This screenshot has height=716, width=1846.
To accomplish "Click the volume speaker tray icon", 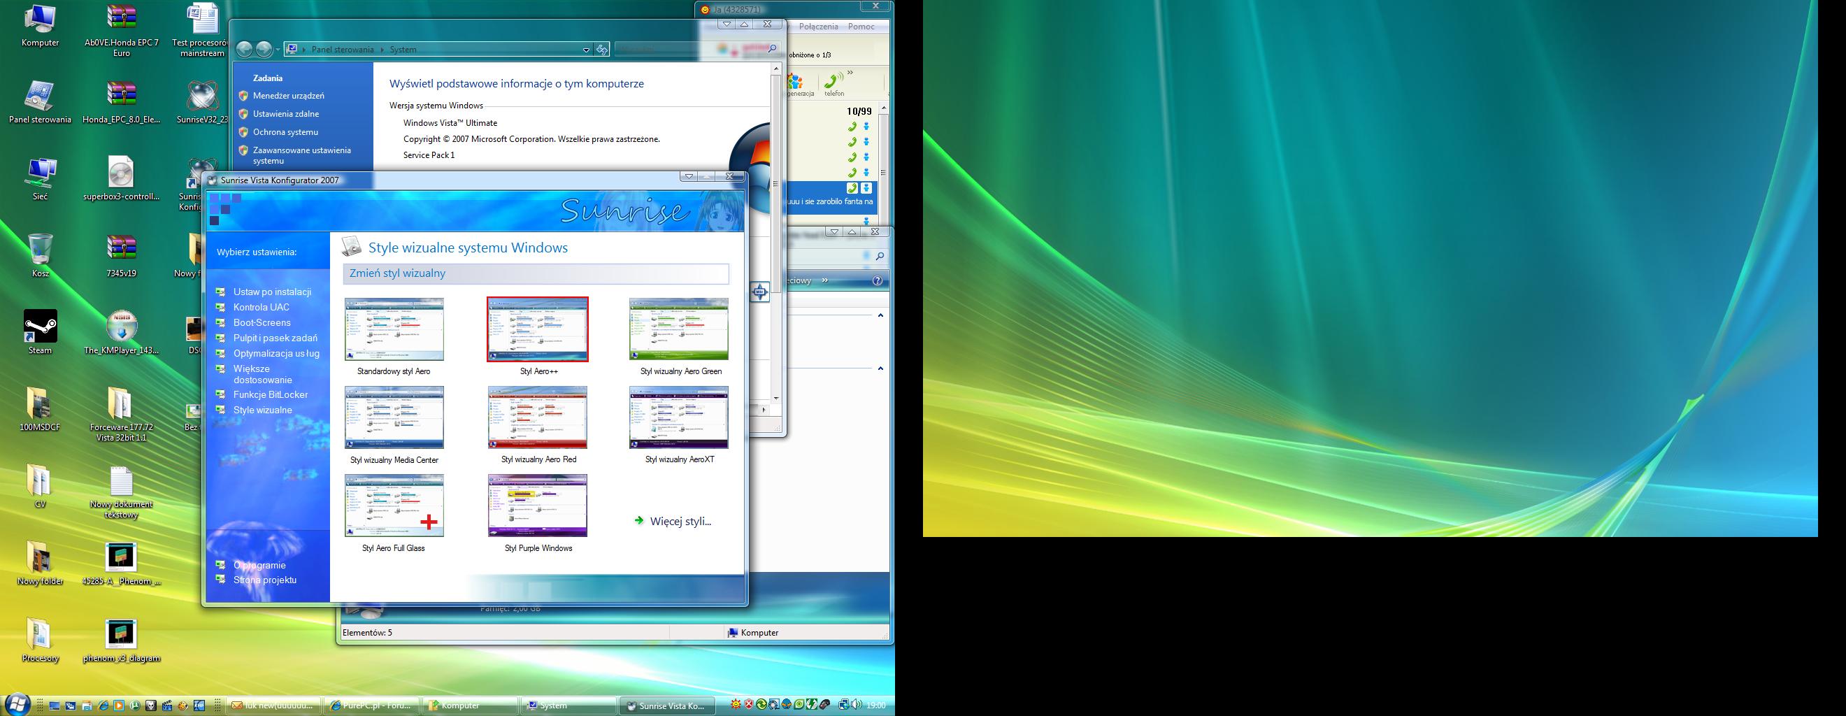I will (857, 705).
